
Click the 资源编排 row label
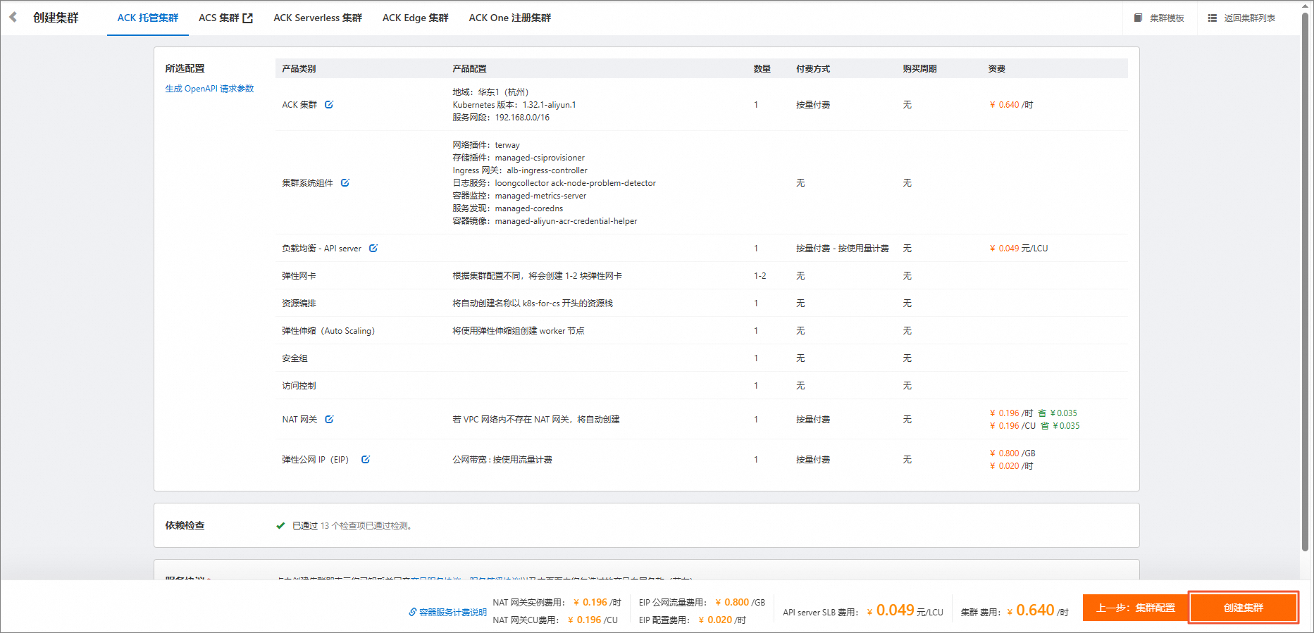tap(299, 303)
